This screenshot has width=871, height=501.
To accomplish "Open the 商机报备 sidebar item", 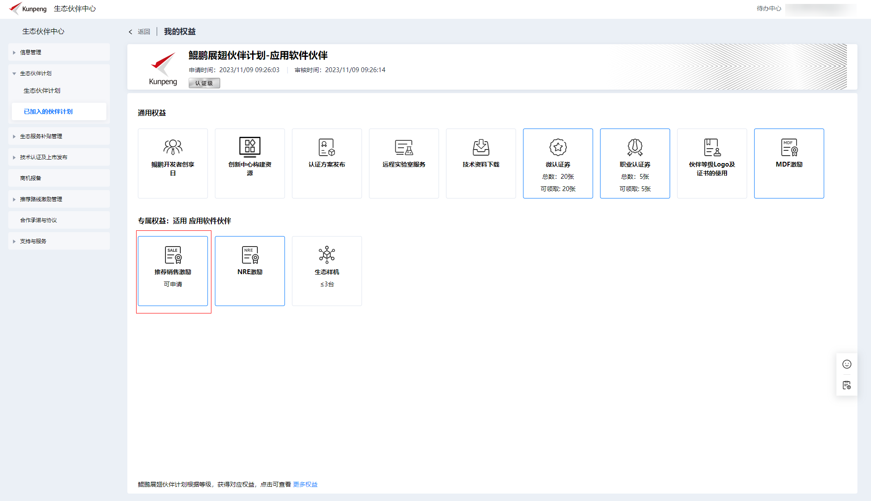I will tap(59, 178).
